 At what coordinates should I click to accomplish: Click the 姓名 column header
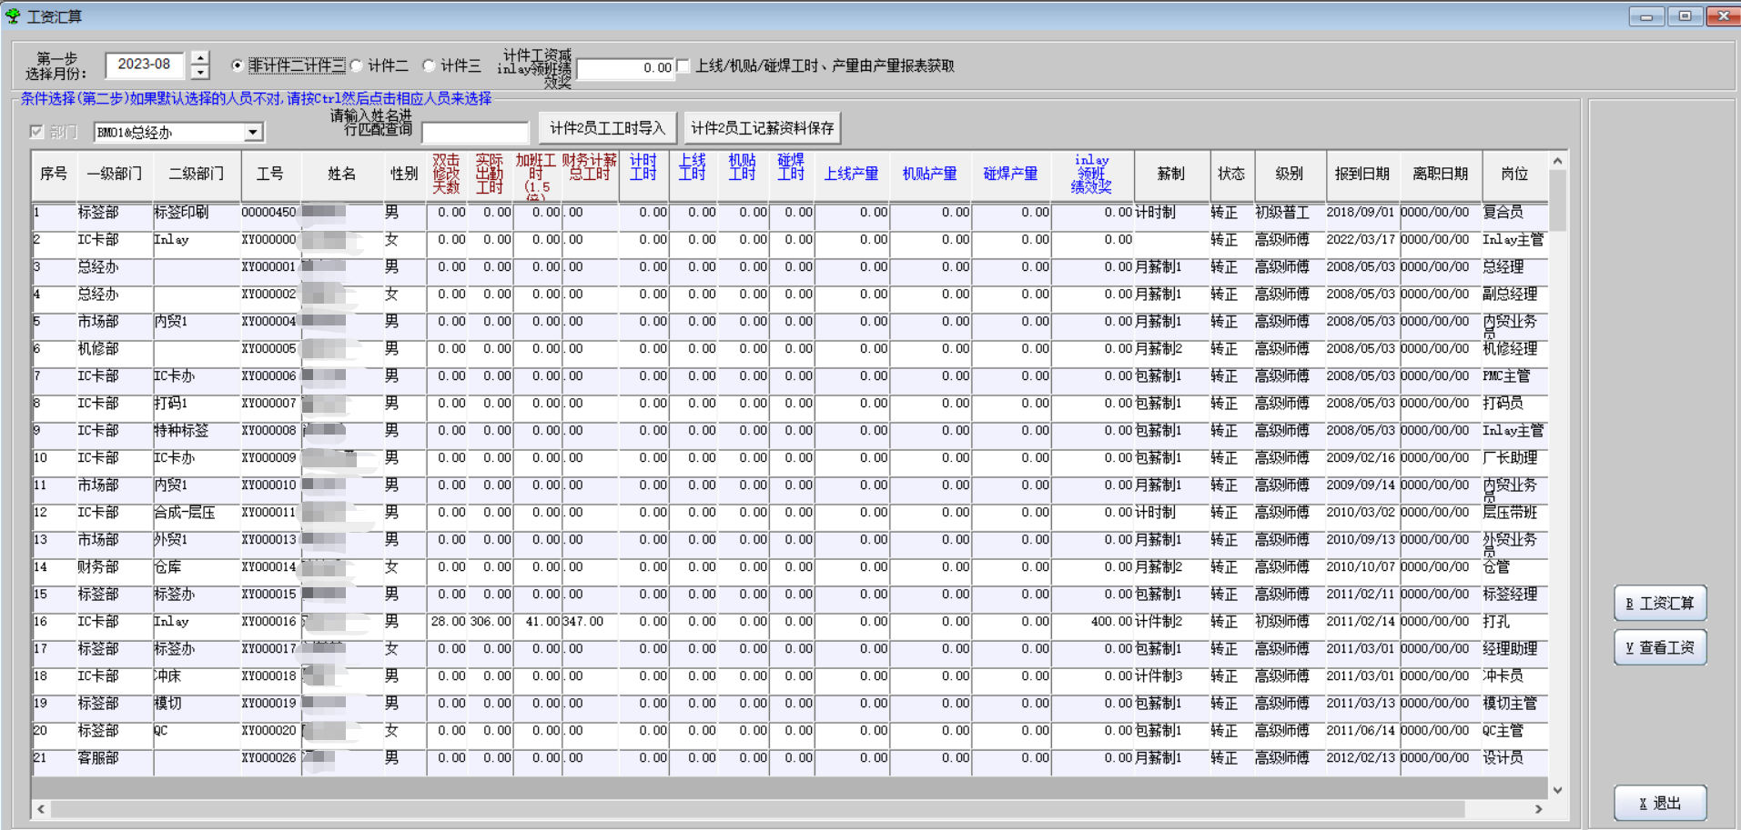coord(341,175)
